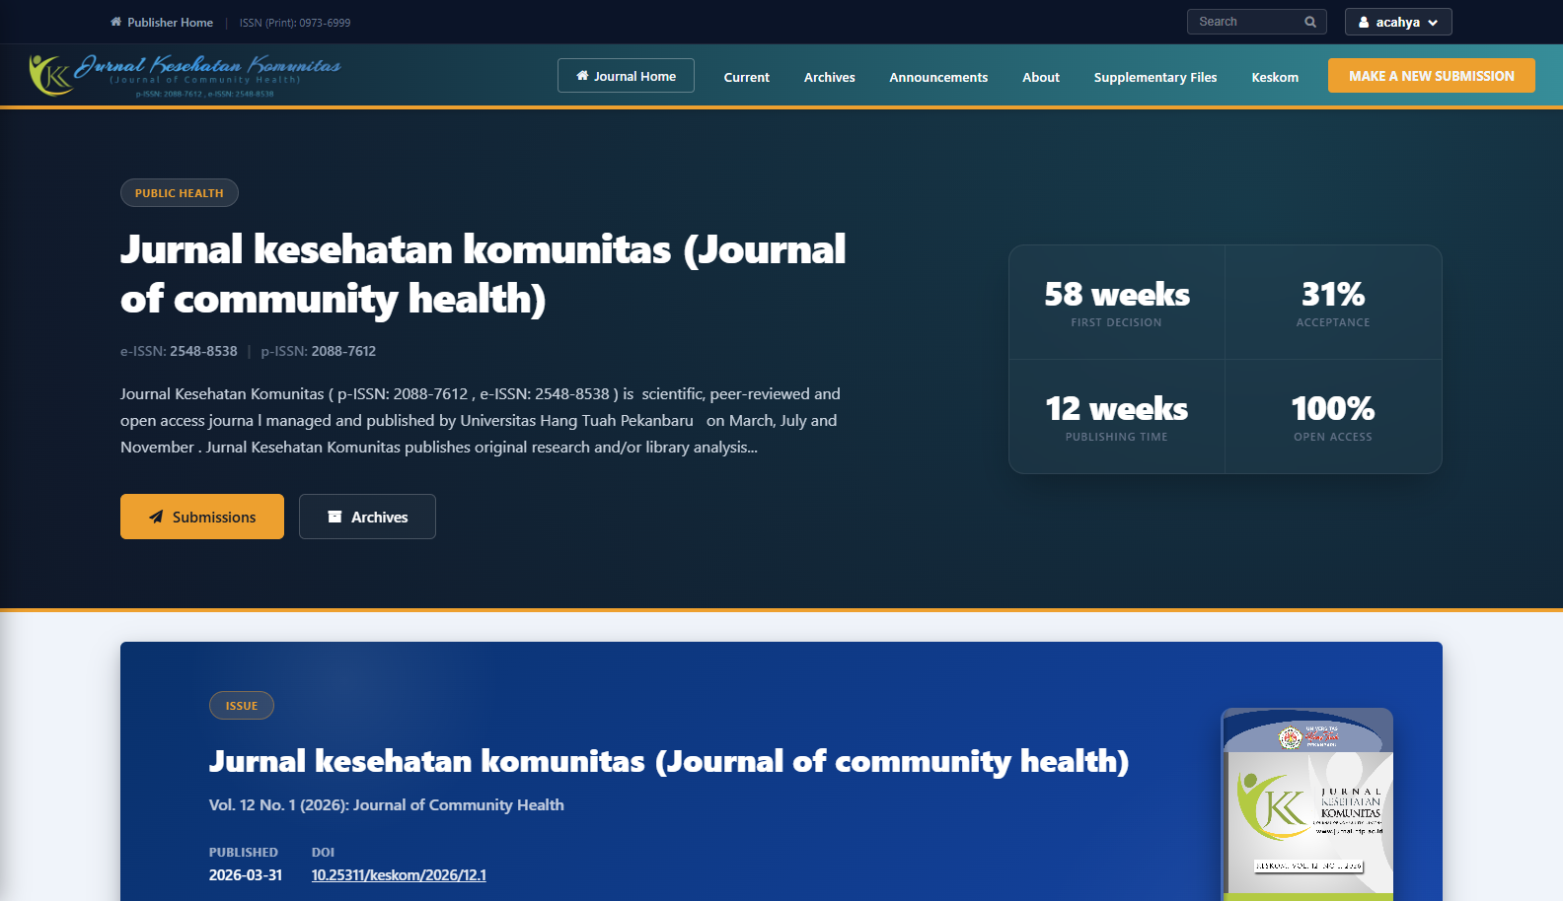
Task: Click the Publisher Home house icon
Action: pyautogui.click(x=115, y=22)
